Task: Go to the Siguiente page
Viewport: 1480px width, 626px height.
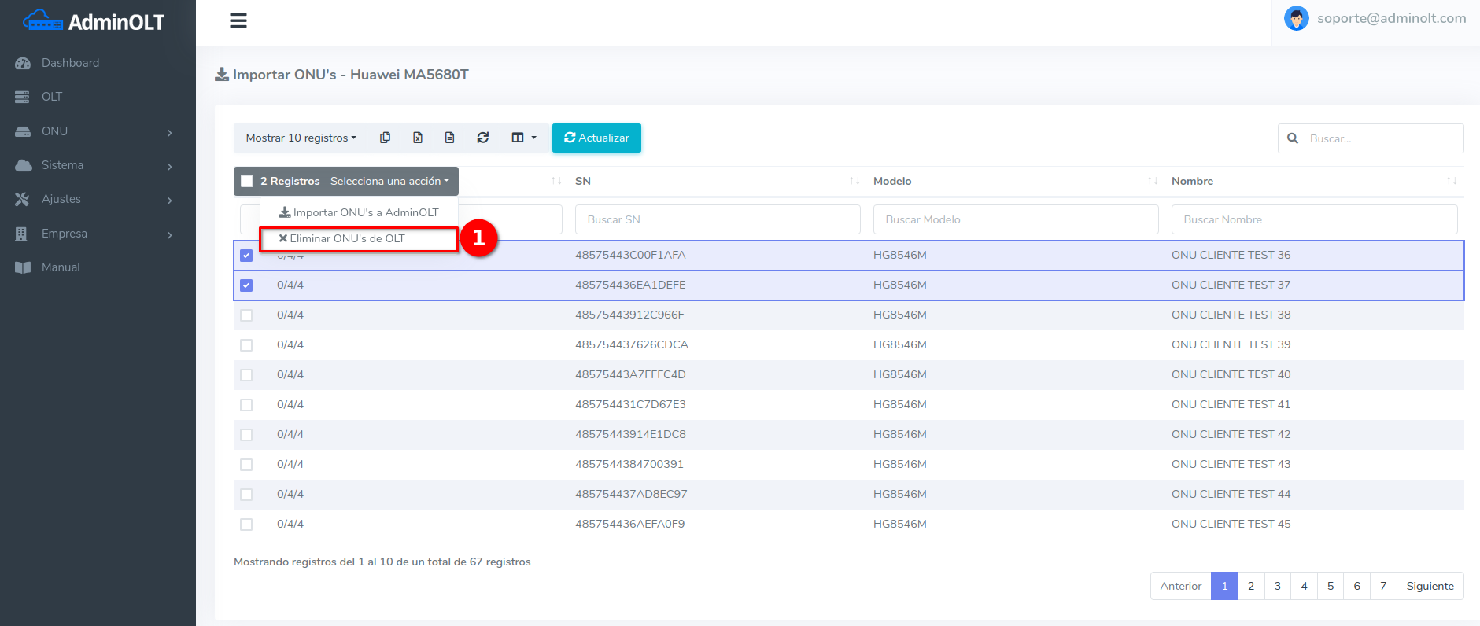Action: pos(1429,586)
